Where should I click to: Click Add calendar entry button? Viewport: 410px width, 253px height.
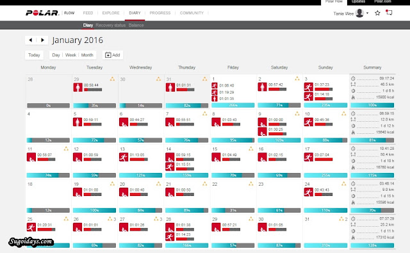click(x=113, y=55)
